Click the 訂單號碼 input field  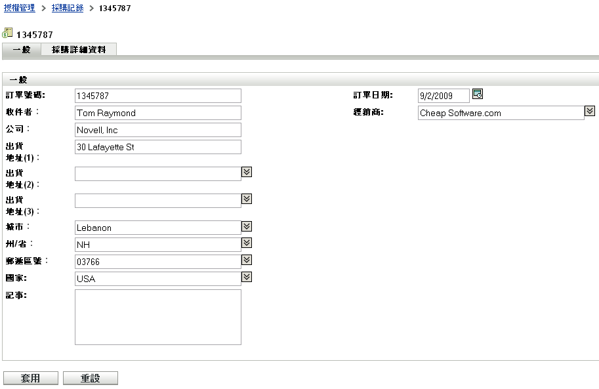click(158, 96)
